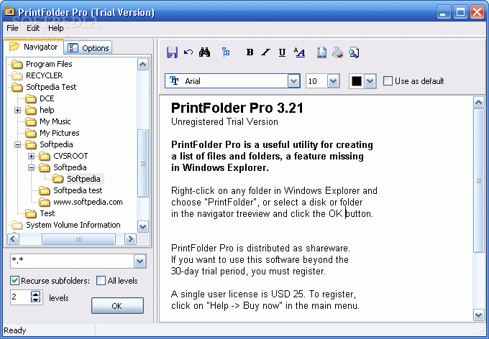Click the RECYCLER folder icon
This screenshot has height=339, width=489.
17,75
